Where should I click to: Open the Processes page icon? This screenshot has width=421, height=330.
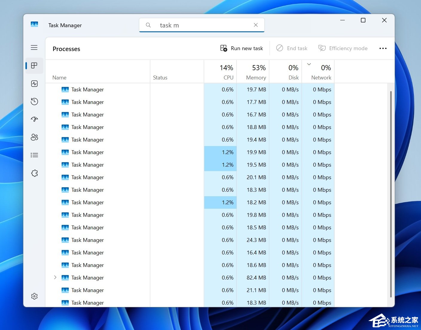tap(34, 65)
